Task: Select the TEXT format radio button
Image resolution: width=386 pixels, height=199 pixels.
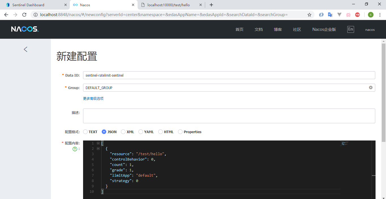Action: tap(85, 132)
